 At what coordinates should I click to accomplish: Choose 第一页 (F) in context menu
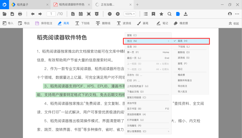click(148, 52)
